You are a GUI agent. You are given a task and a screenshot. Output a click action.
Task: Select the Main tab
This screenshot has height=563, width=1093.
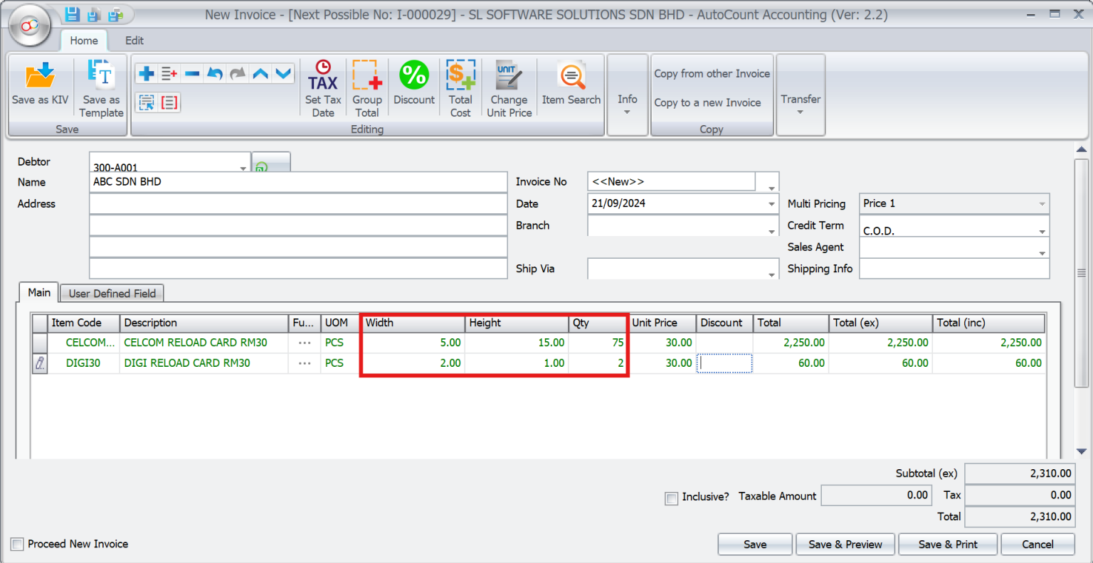(39, 292)
